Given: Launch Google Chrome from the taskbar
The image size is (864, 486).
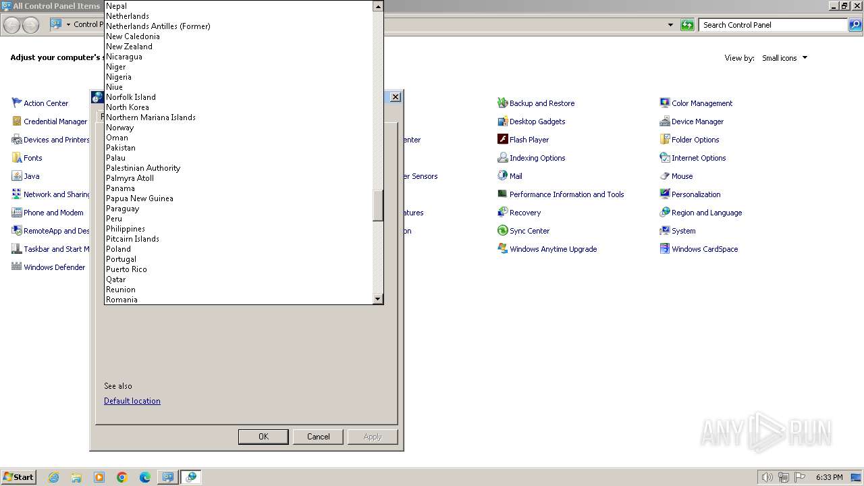Looking at the screenshot, I should (122, 477).
